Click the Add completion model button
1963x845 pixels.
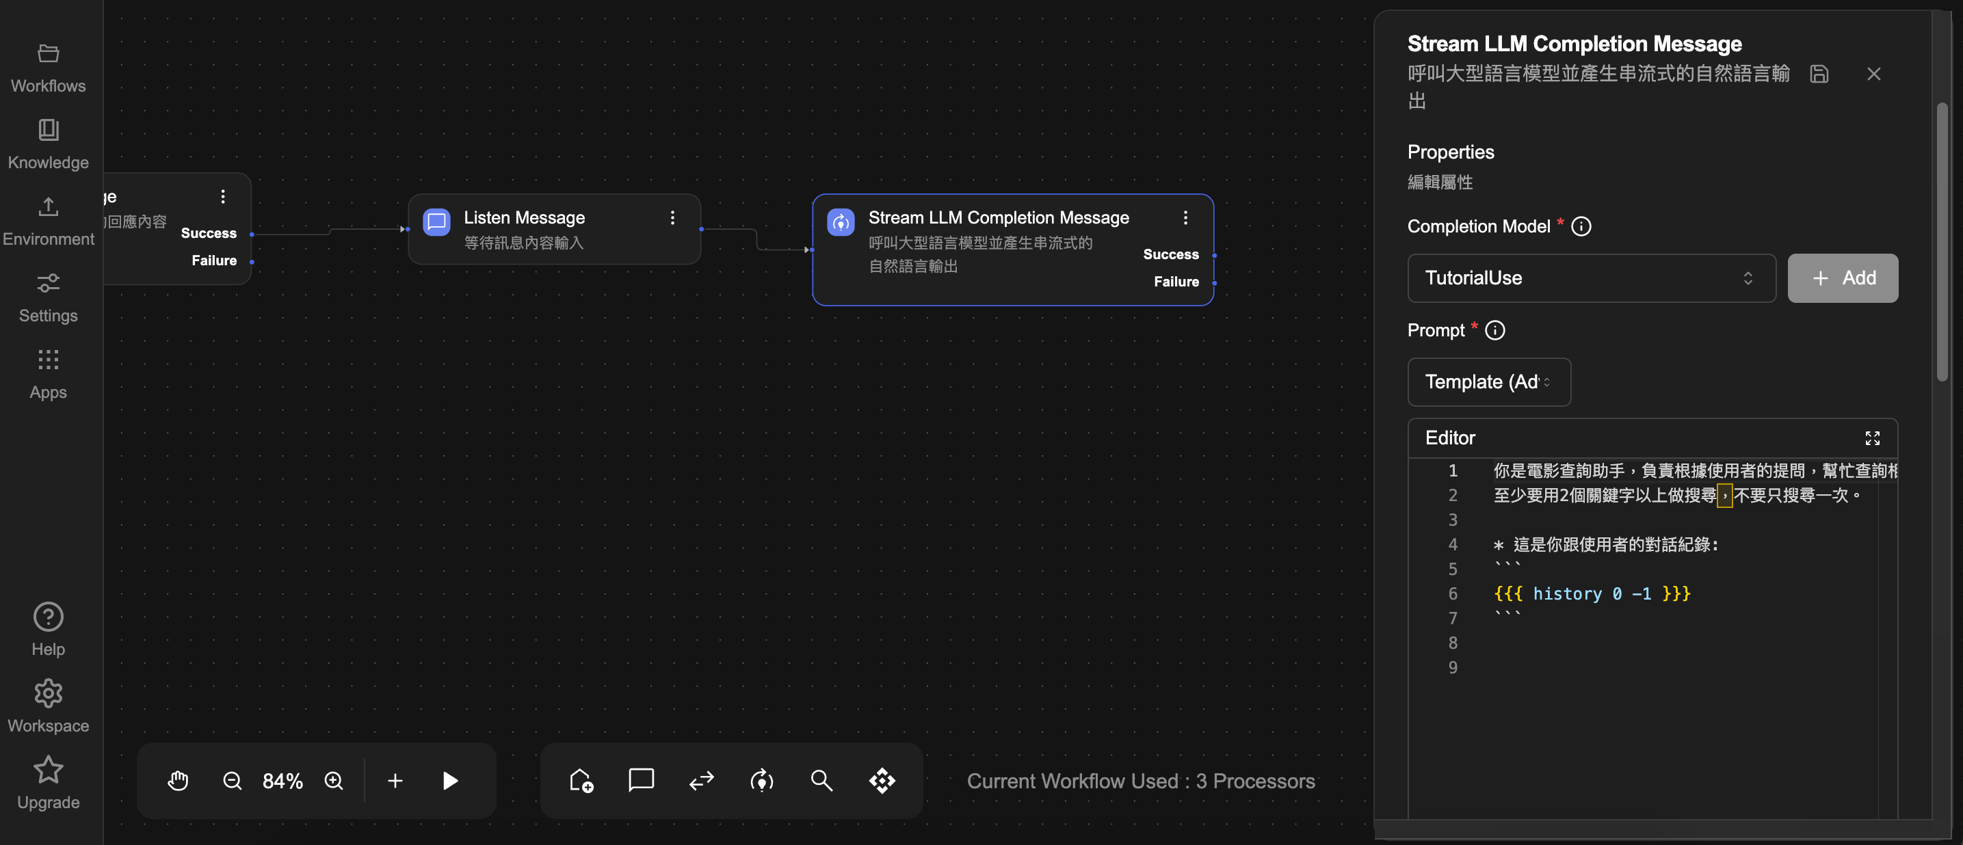tap(1842, 278)
